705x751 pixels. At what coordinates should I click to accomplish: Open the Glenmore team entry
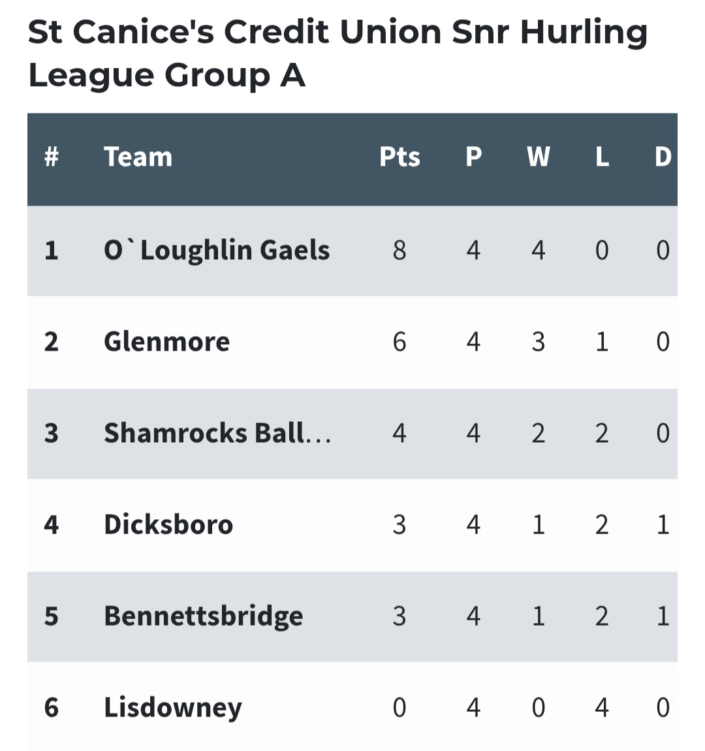click(x=166, y=342)
